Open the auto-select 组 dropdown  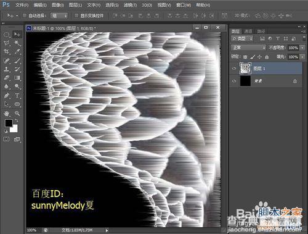[59, 15]
